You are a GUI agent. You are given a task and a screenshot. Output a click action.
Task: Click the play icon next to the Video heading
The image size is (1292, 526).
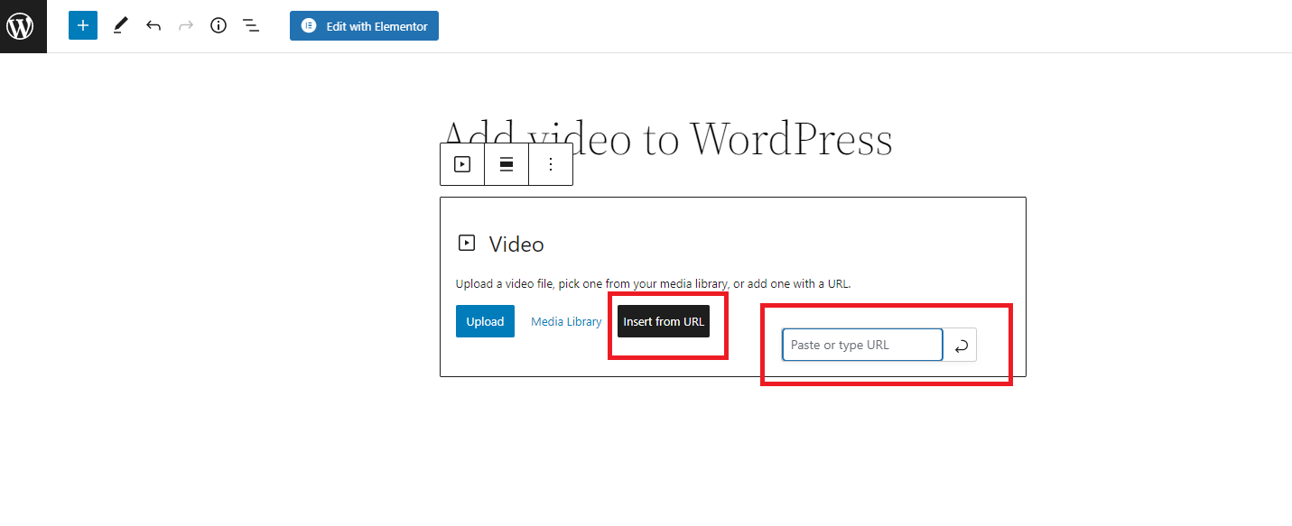coord(467,243)
